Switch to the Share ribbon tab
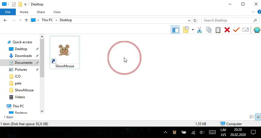The height and width of the screenshot is (138, 261). point(41,12)
